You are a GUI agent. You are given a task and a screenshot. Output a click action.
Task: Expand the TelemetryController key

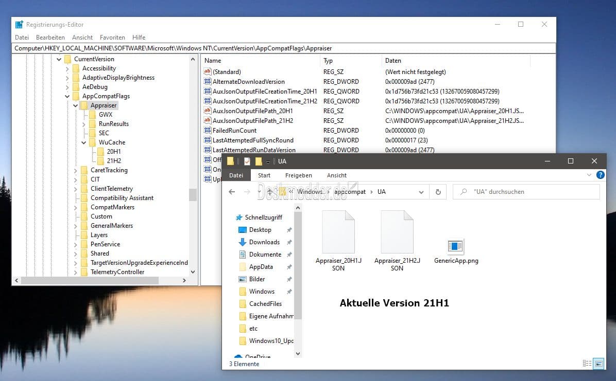coord(75,273)
